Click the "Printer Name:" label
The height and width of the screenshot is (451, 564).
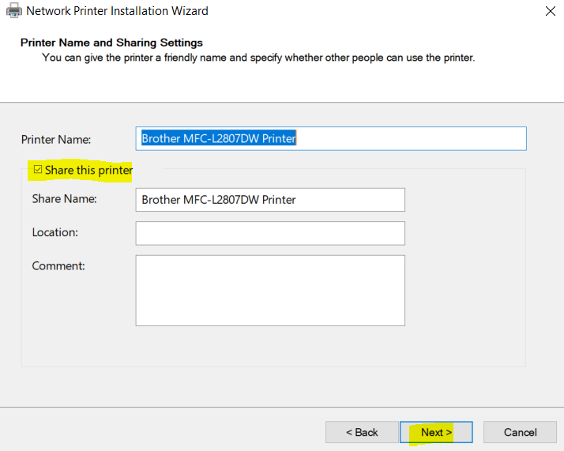pyautogui.click(x=56, y=140)
